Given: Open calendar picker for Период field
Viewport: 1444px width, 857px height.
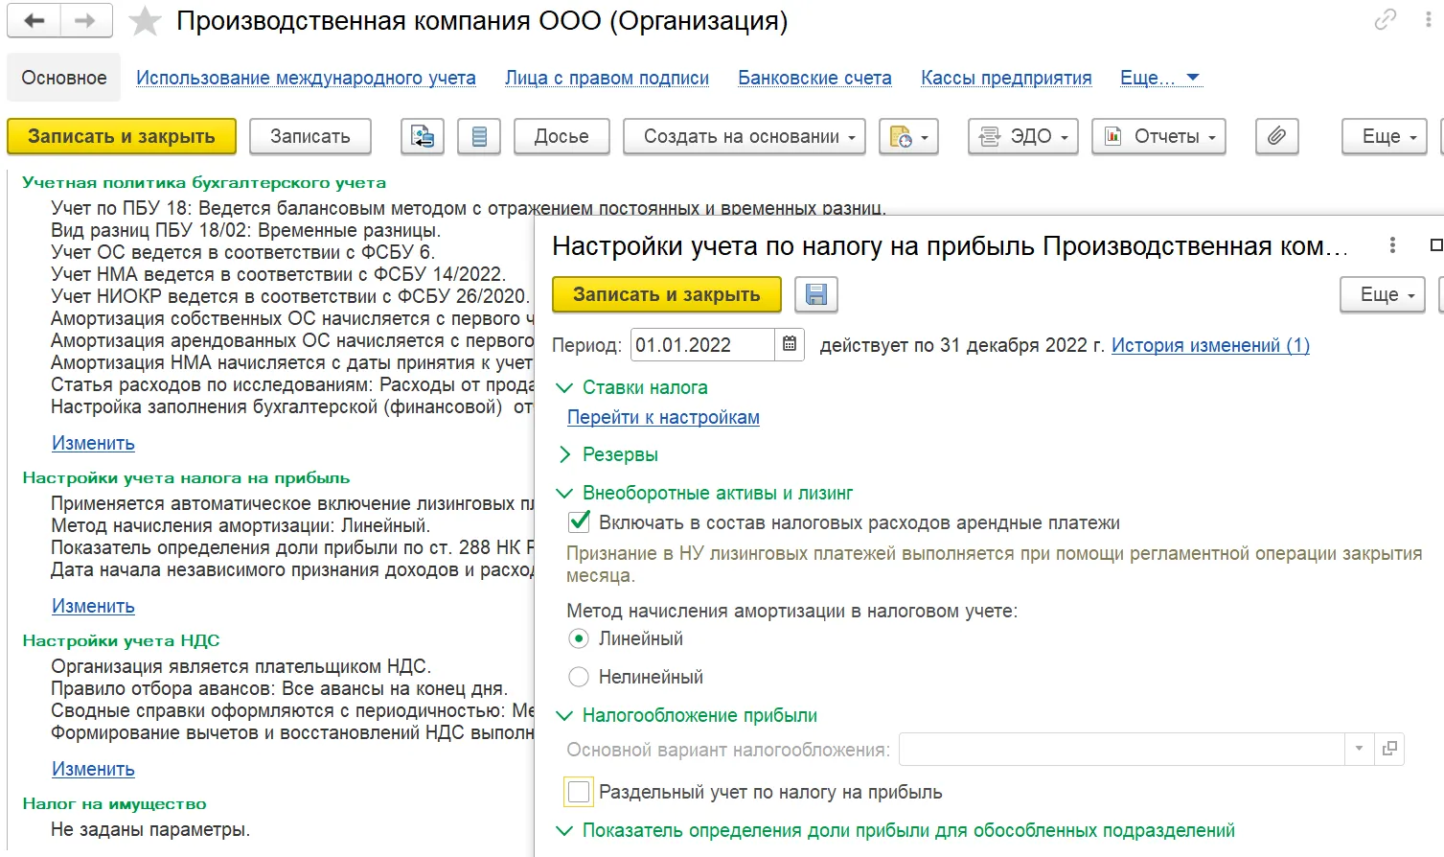Looking at the screenshot, I should 789,345.
